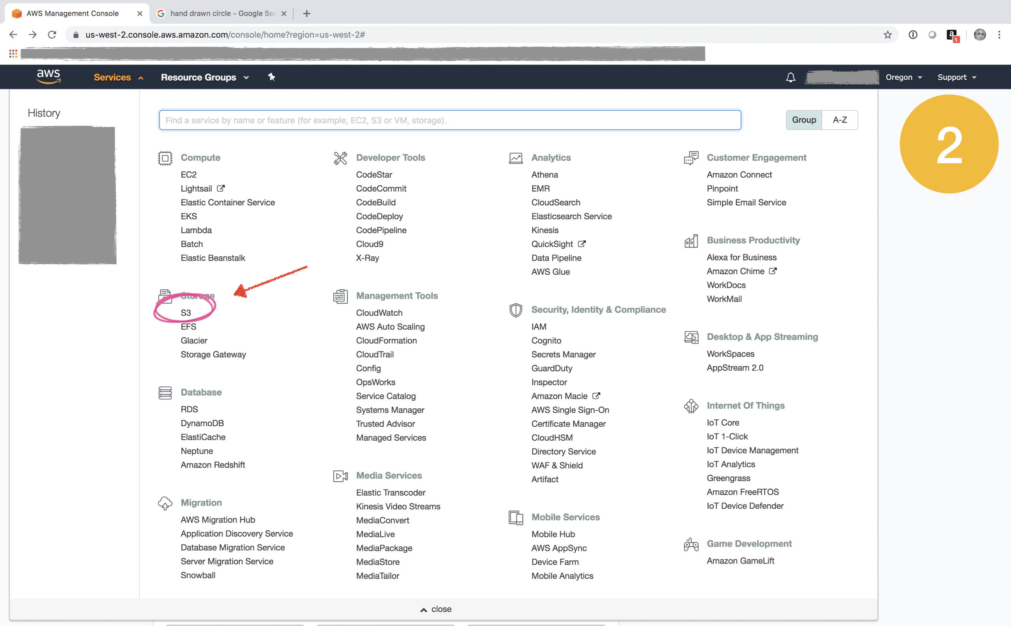Screen dimensions: 1011x626
Task: Click the Database category icon
Action: point(165,392)
